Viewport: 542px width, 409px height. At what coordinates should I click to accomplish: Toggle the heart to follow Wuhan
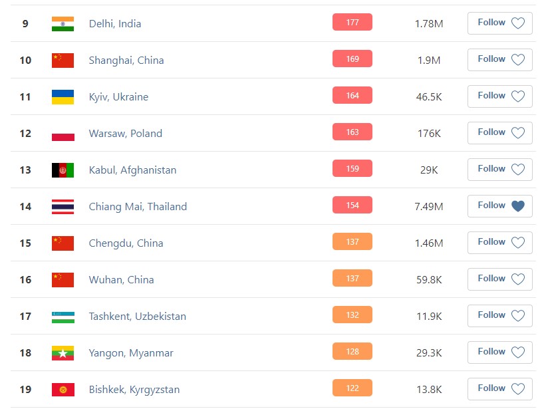(x=518, y=279)
